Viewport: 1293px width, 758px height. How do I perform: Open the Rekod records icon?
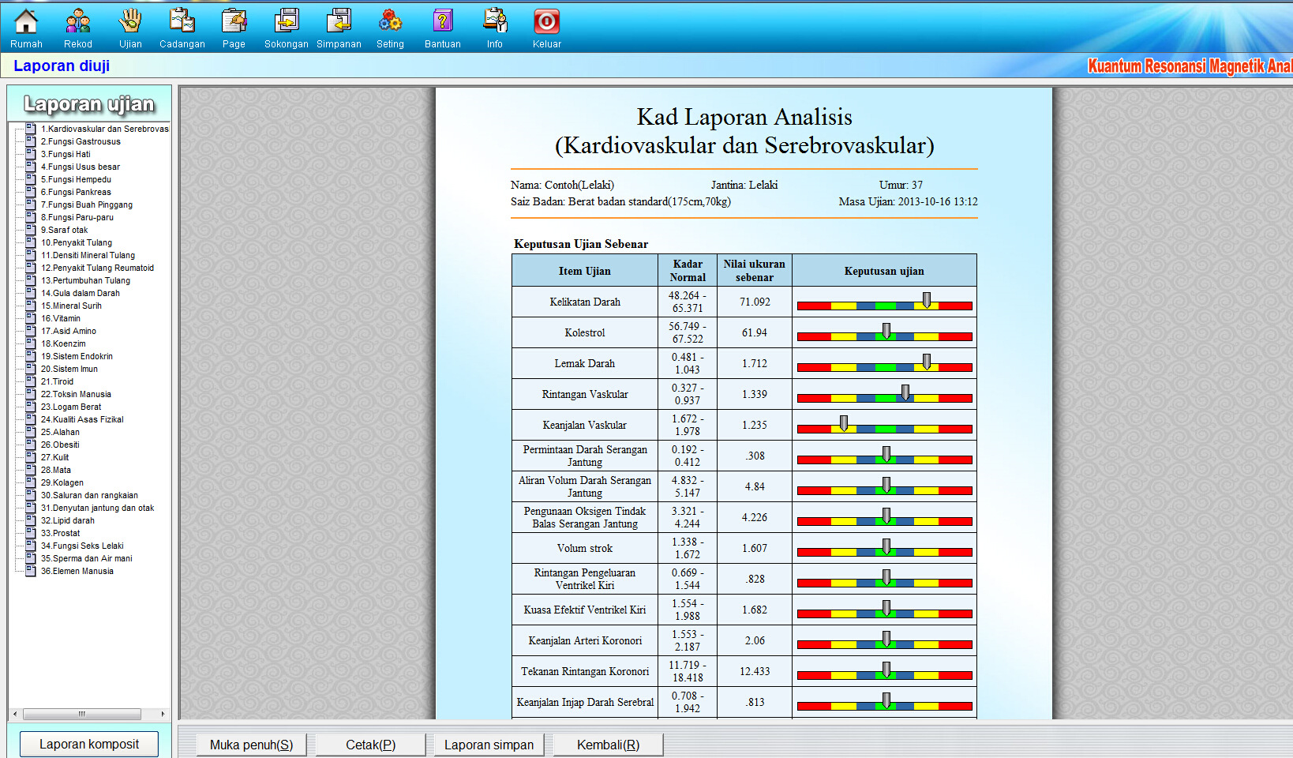coord(78,22)
